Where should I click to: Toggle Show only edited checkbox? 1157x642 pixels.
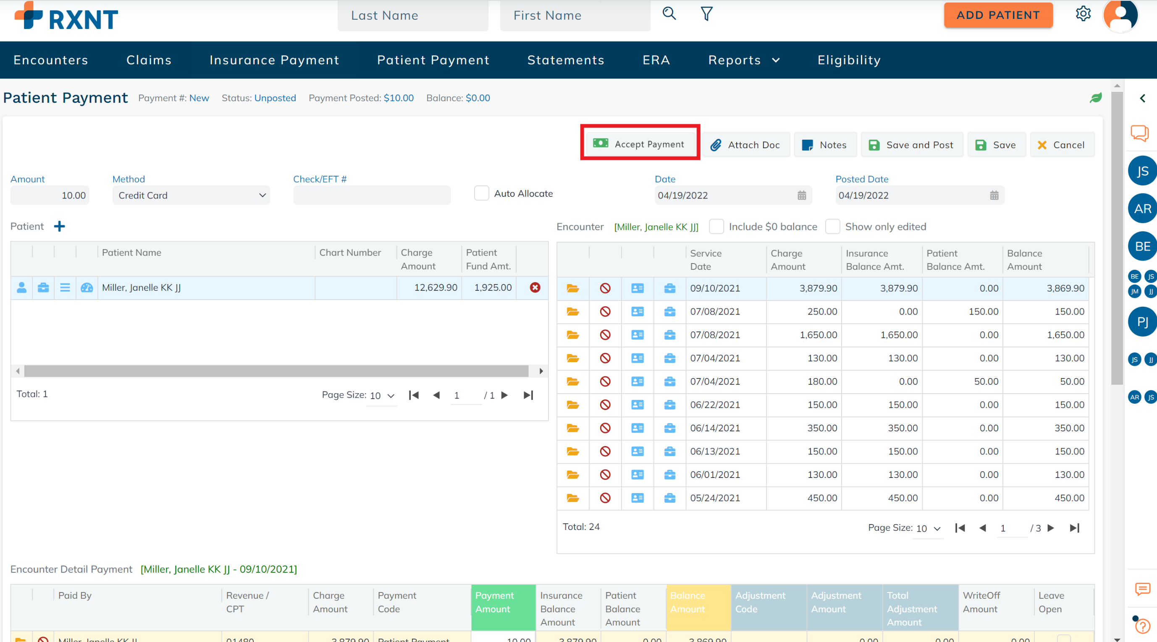pyautogui.click(x=832, y=227)
